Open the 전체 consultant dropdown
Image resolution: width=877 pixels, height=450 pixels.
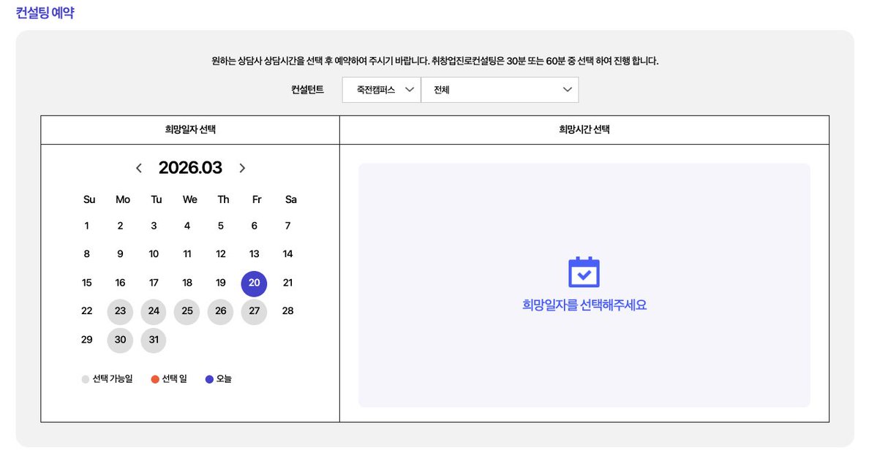coord(500,90)
